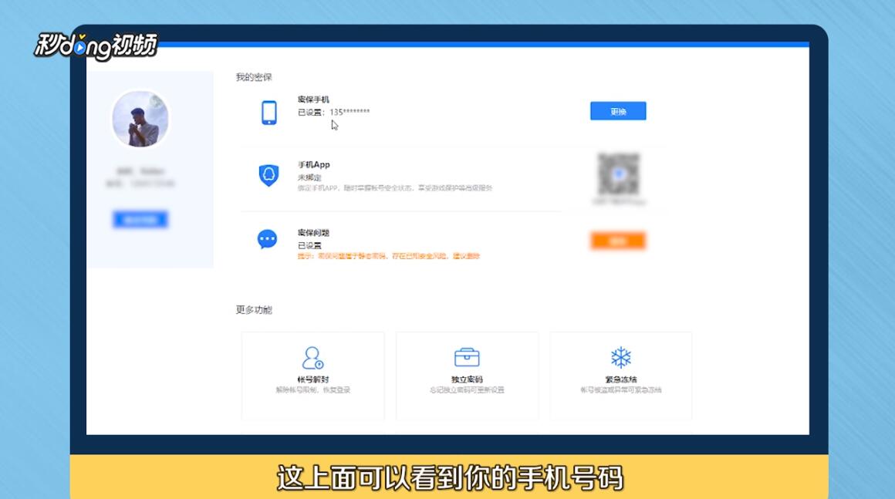
Task: Click the 手机App blue shield icon
Action: coord(268,176)
